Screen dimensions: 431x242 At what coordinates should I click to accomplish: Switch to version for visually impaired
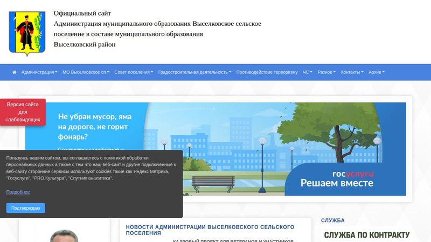pos(23,112)
